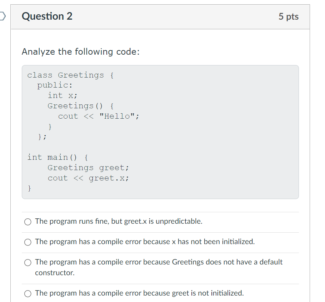Click the 'cout << greet.x;' line
This screenshot has width=325, height=302.
[x=88, y=178]
